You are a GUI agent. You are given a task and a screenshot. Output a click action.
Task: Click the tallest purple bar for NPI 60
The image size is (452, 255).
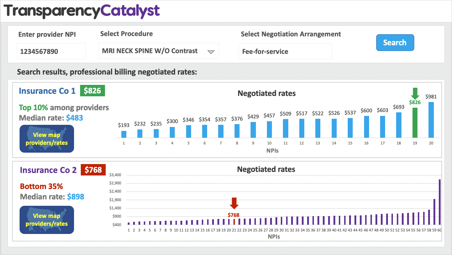click(440, 202)
